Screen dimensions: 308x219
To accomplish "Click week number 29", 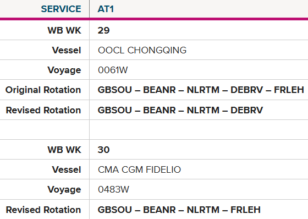I will [x=103, y=30].
